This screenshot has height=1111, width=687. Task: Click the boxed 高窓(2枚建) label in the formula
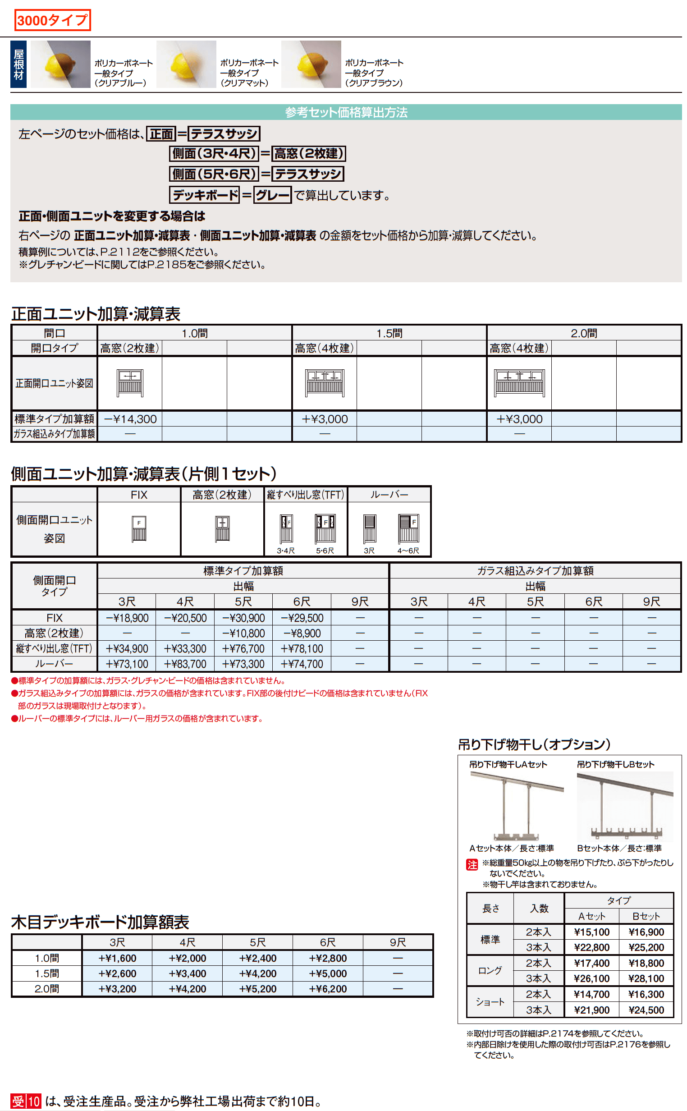(x=308, y=154)
